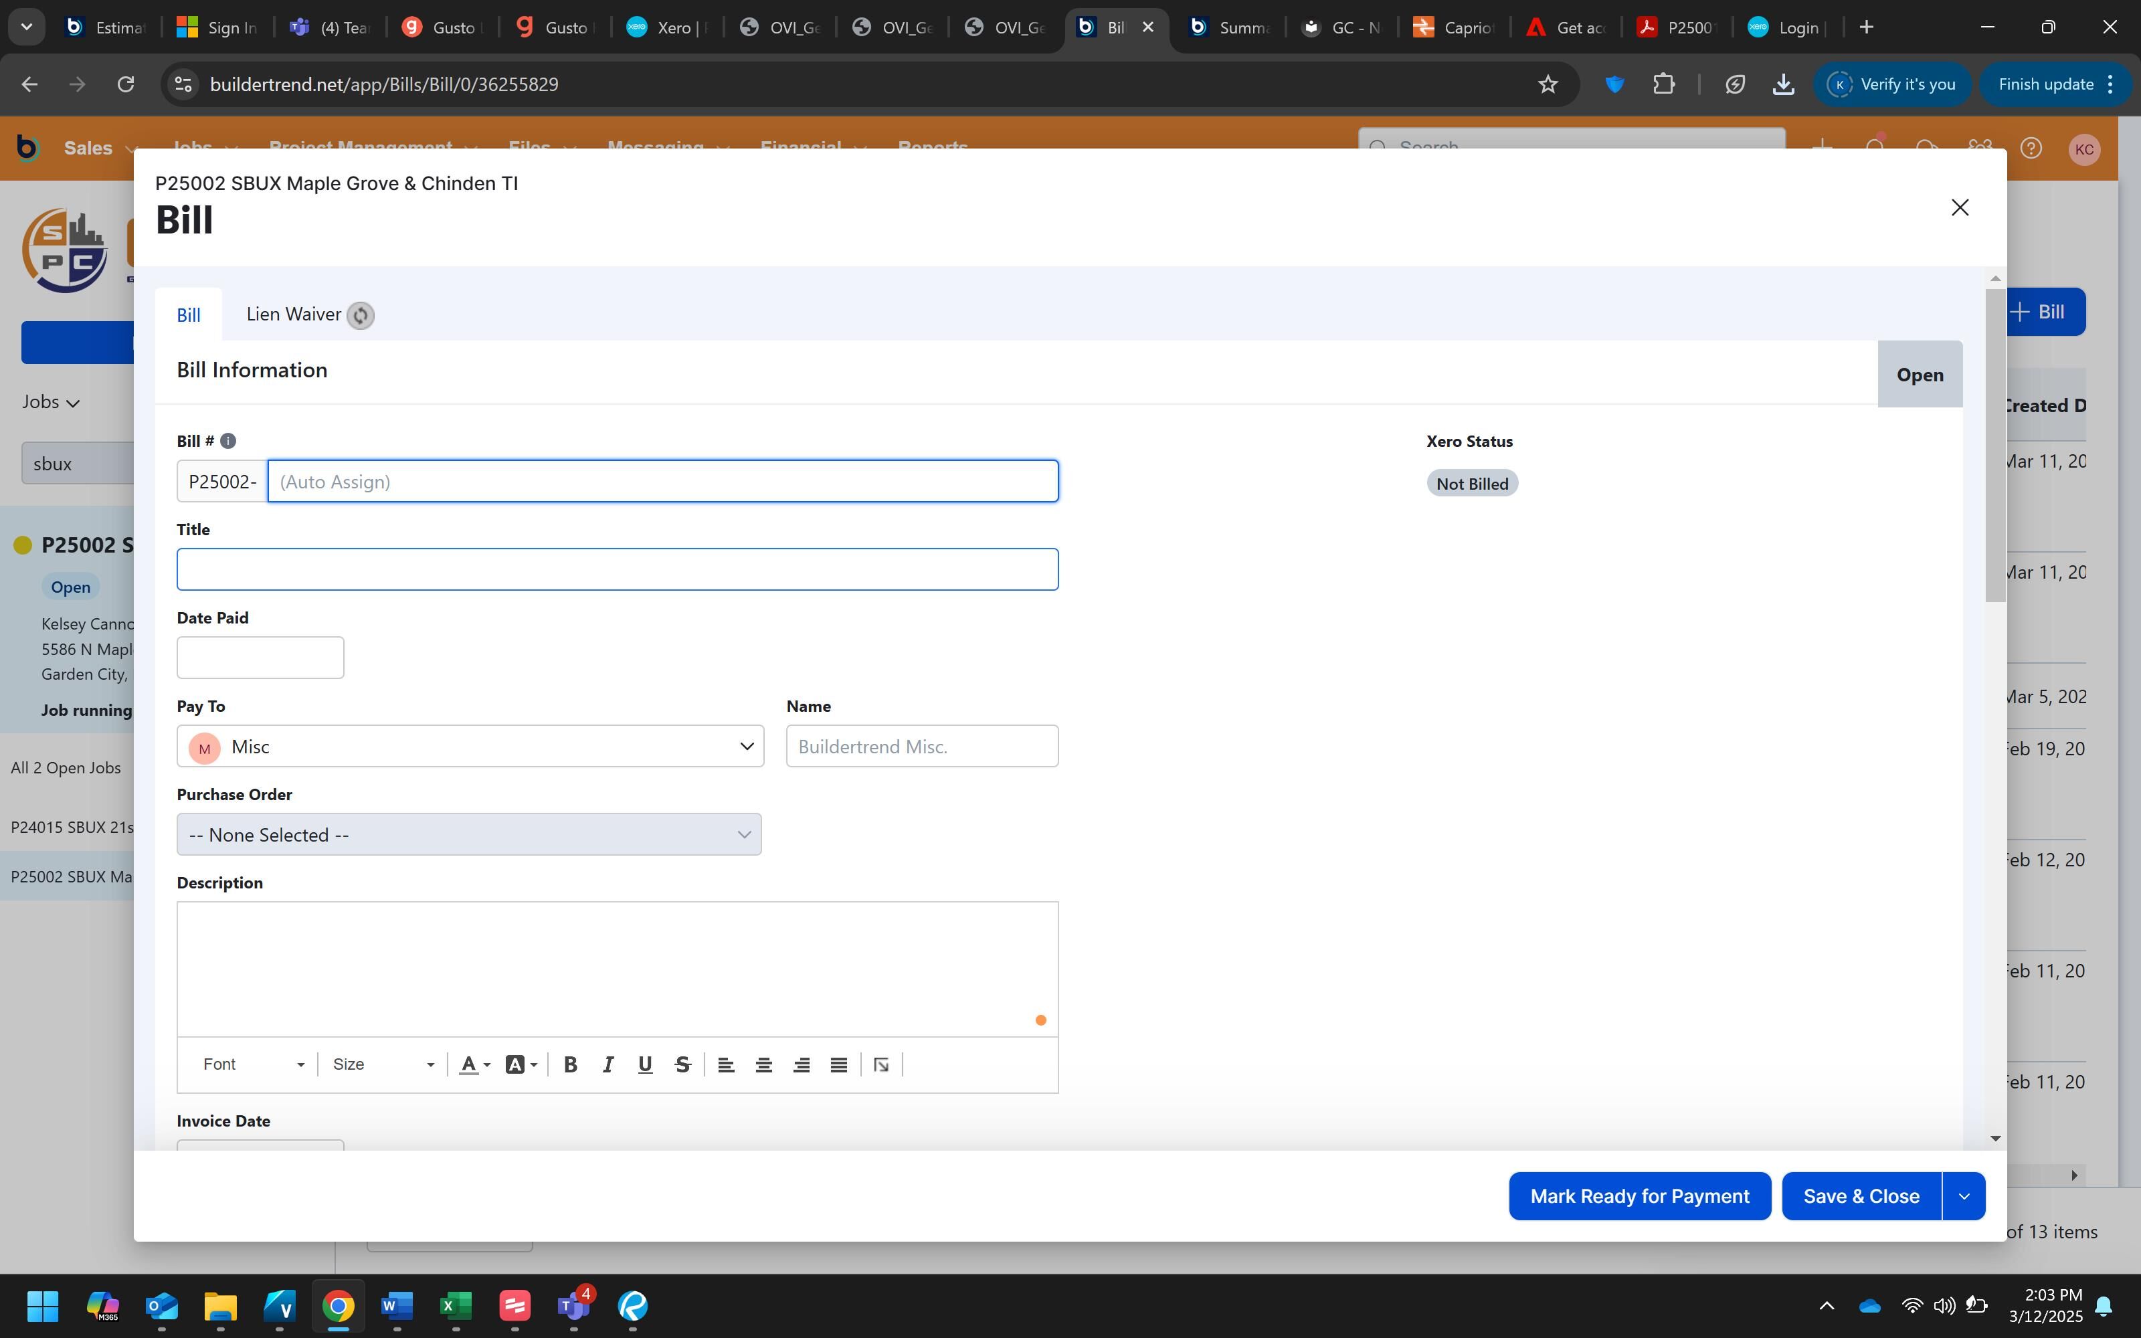Open the text color picker
The height and width of the screenshot is (1338, 2141).
[474, 1064]
